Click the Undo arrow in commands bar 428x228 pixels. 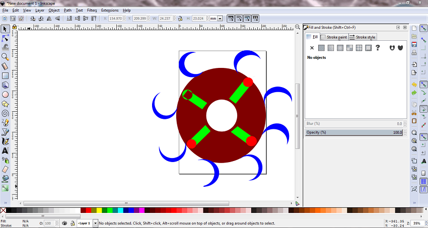click(x=414, y=85)
